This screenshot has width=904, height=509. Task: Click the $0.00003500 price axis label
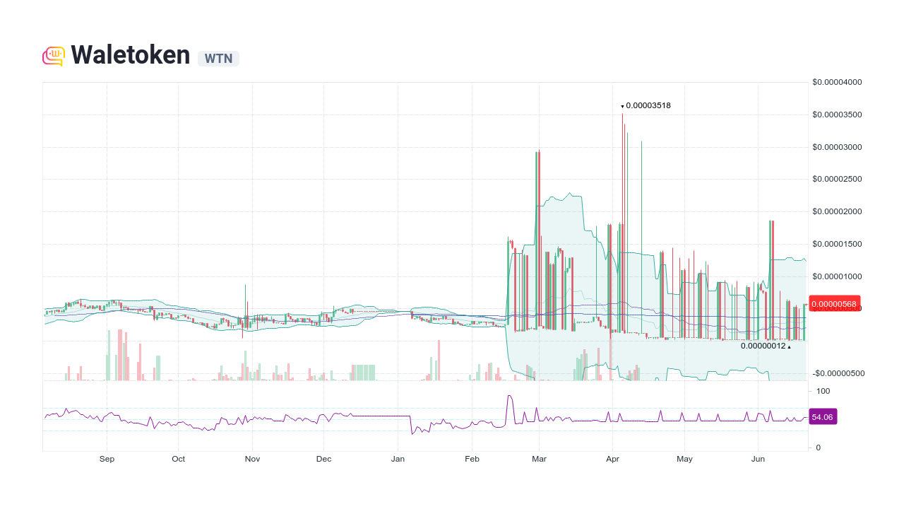click(837, 115)
